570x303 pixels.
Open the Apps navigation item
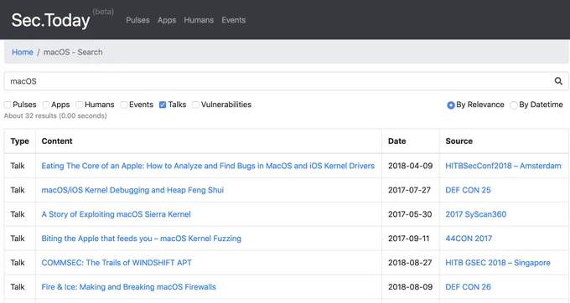[167, 20]
